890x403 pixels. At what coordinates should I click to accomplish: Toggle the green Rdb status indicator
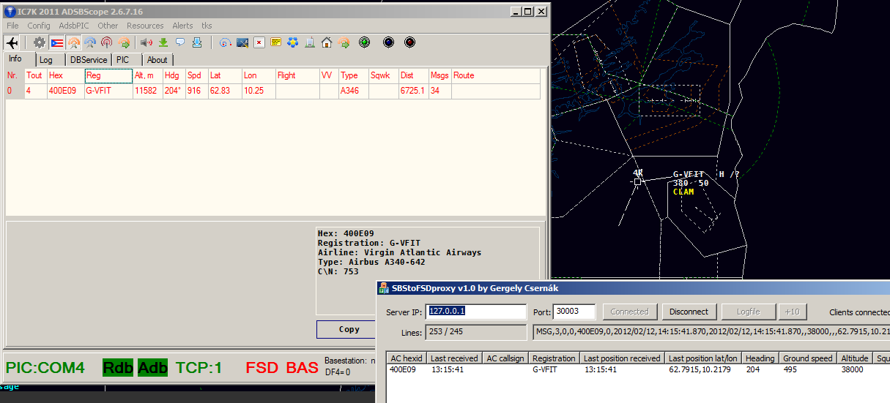coord(117,367)
